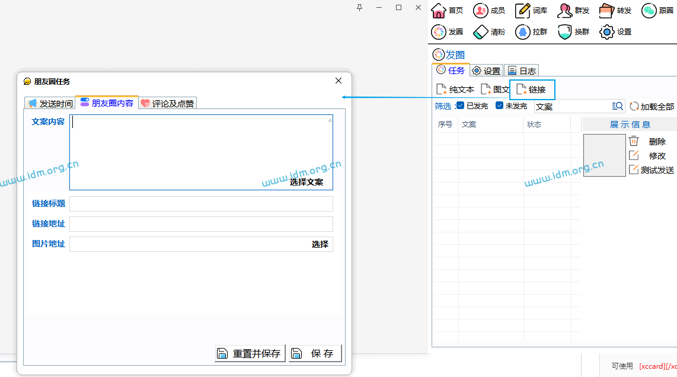Click the gray preview thumbnail box
677x377 pixels.
(605, 155)
